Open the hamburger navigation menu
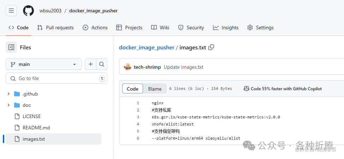Screen dimensions: 344x159 pyautogui.click(x=11, y=11)
